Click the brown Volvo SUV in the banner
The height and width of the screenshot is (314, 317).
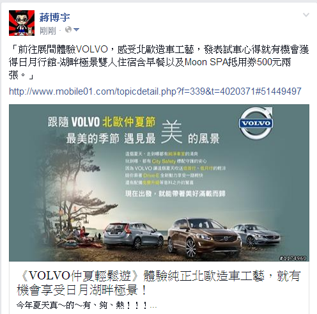pos(204,237)
